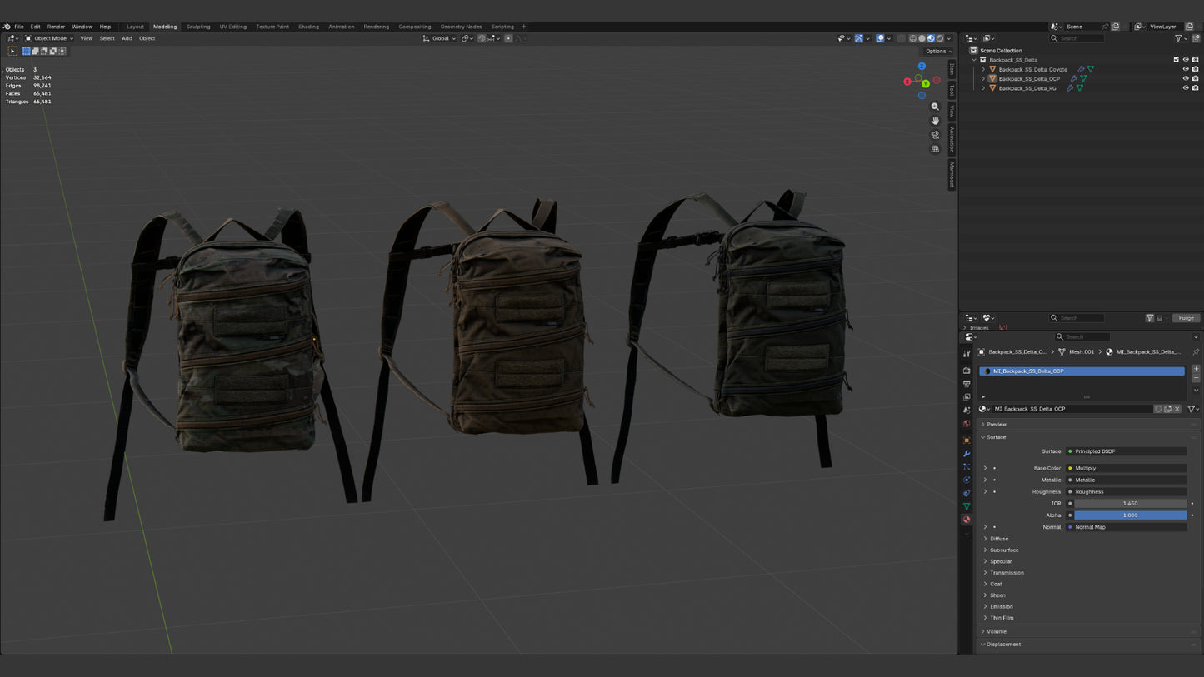Image resolution: width=1204 pixels, height=677 pixels.
Task: Open the Object Data green triangle tab
Action: [967, 506]
